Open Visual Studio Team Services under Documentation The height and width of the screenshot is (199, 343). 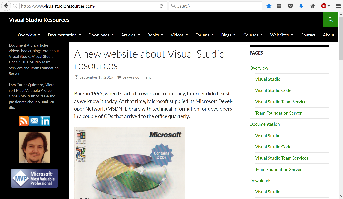click(x=282, y=158)
